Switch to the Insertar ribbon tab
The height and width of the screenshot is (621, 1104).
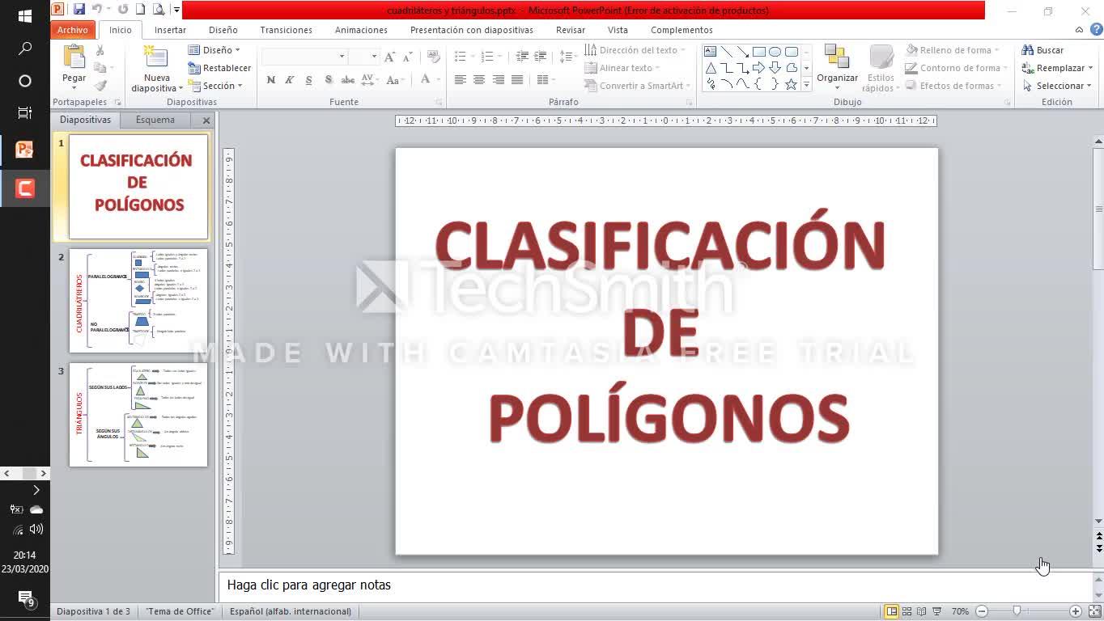tap(170, 30)
